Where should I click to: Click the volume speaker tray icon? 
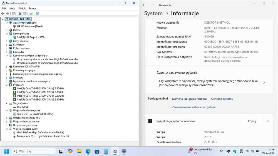252,151
